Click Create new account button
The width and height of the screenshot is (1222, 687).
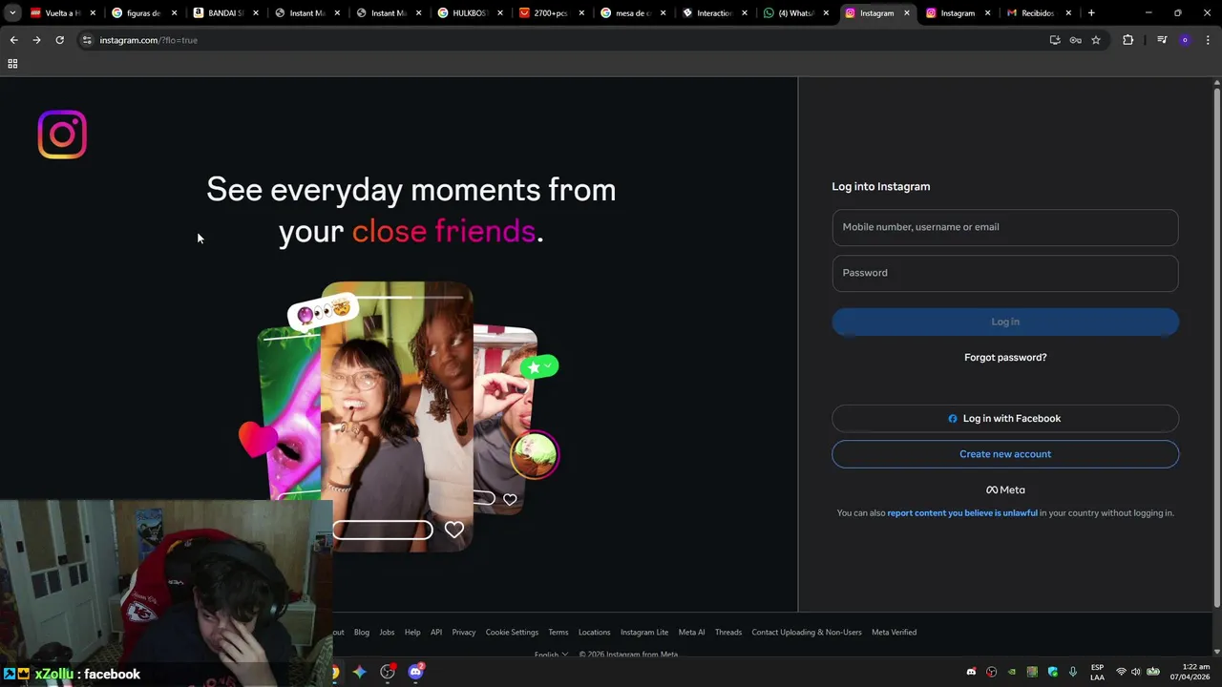click(x=1005, y=454)
